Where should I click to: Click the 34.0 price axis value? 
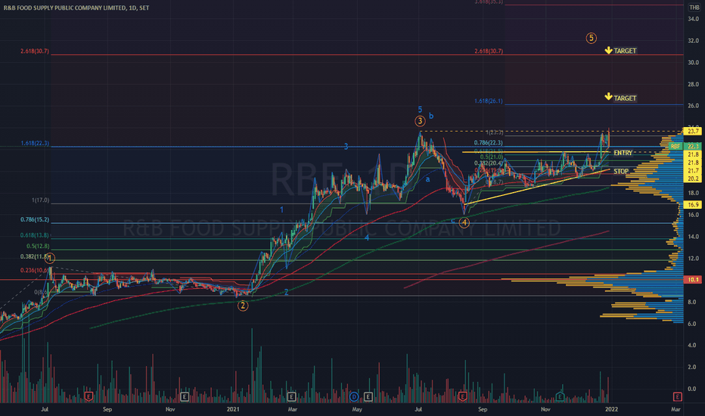tap(693, 19)
